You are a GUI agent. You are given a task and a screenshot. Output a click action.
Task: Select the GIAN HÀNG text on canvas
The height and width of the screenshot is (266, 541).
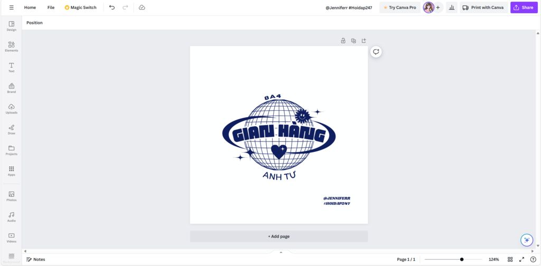(279, 134)
